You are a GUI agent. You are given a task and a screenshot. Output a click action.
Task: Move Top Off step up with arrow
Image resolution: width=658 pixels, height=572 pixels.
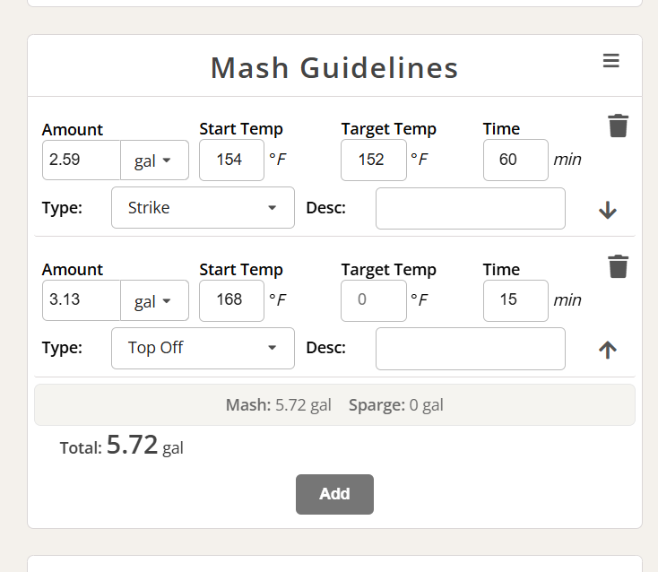607,350
